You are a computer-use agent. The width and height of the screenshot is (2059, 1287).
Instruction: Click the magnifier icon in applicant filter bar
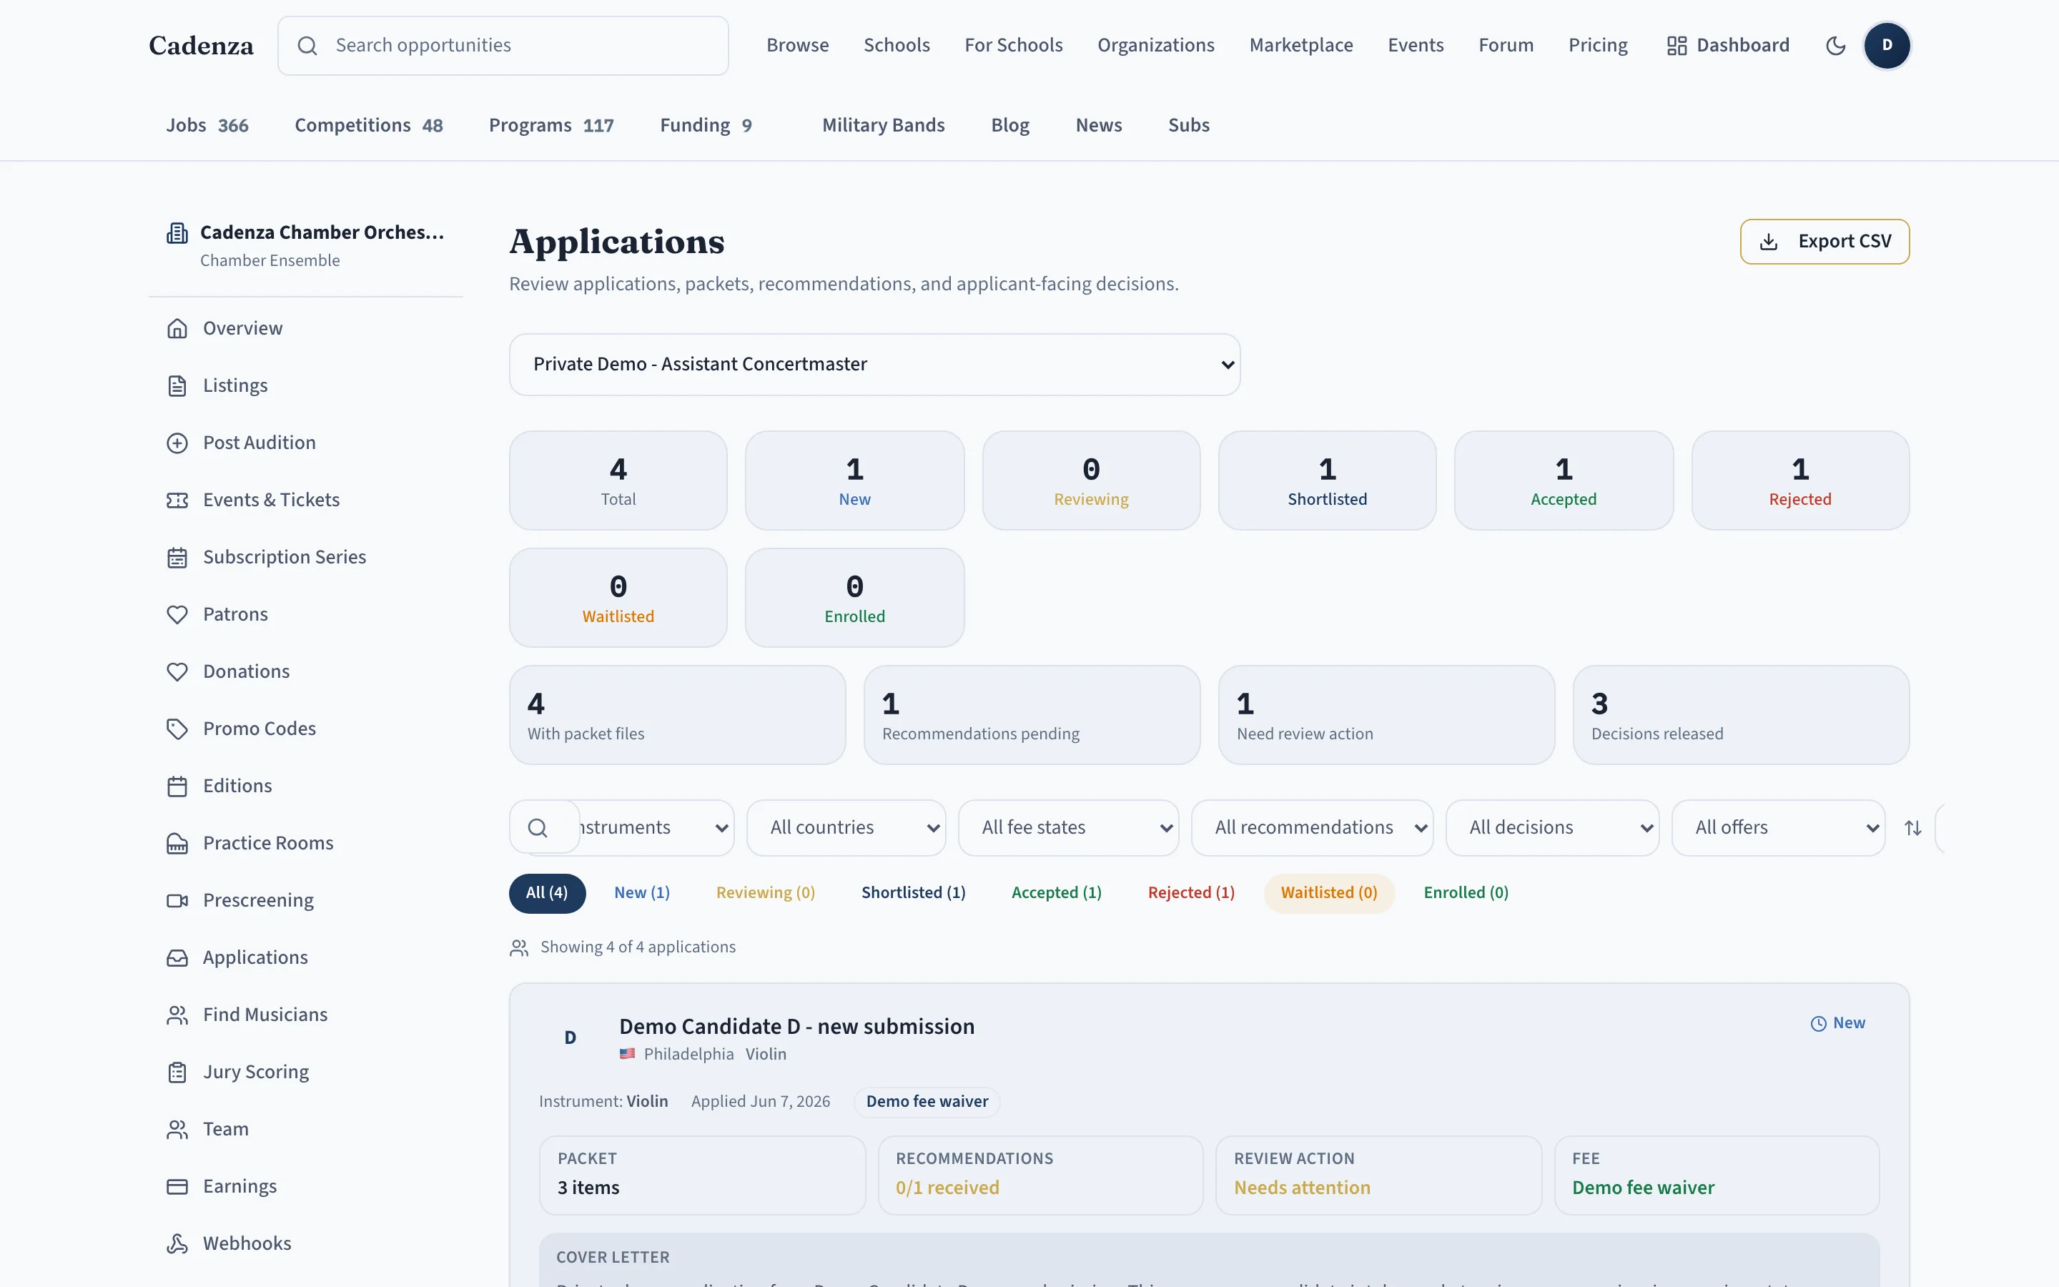(x=538, y=827)
